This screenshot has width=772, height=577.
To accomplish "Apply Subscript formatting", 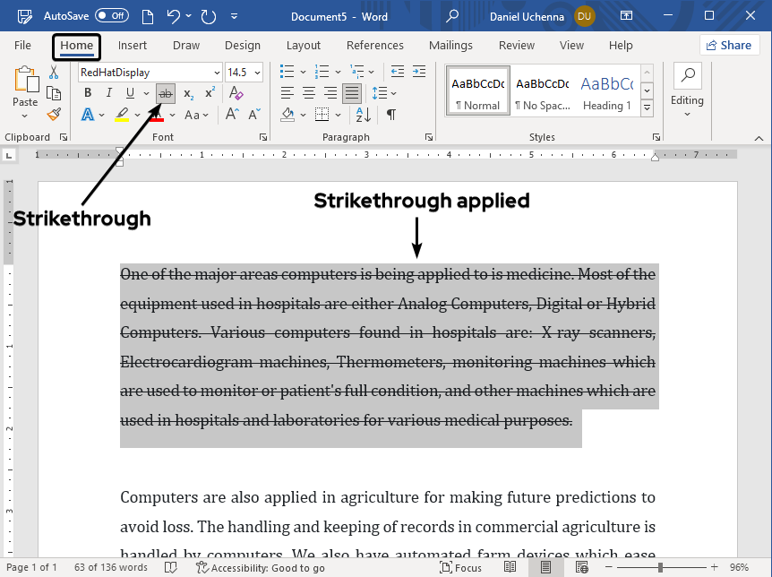I will [189, 93].
